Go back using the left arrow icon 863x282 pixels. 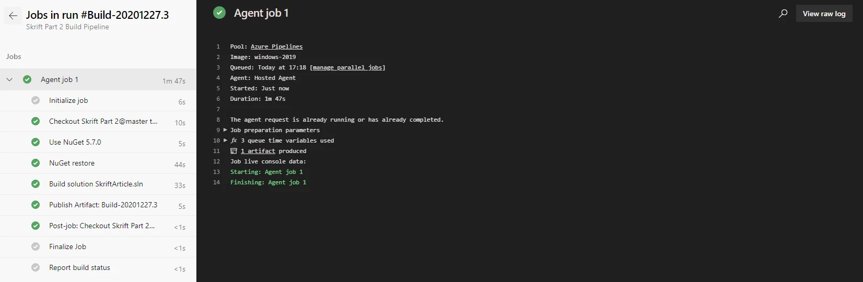click(13, 16)
